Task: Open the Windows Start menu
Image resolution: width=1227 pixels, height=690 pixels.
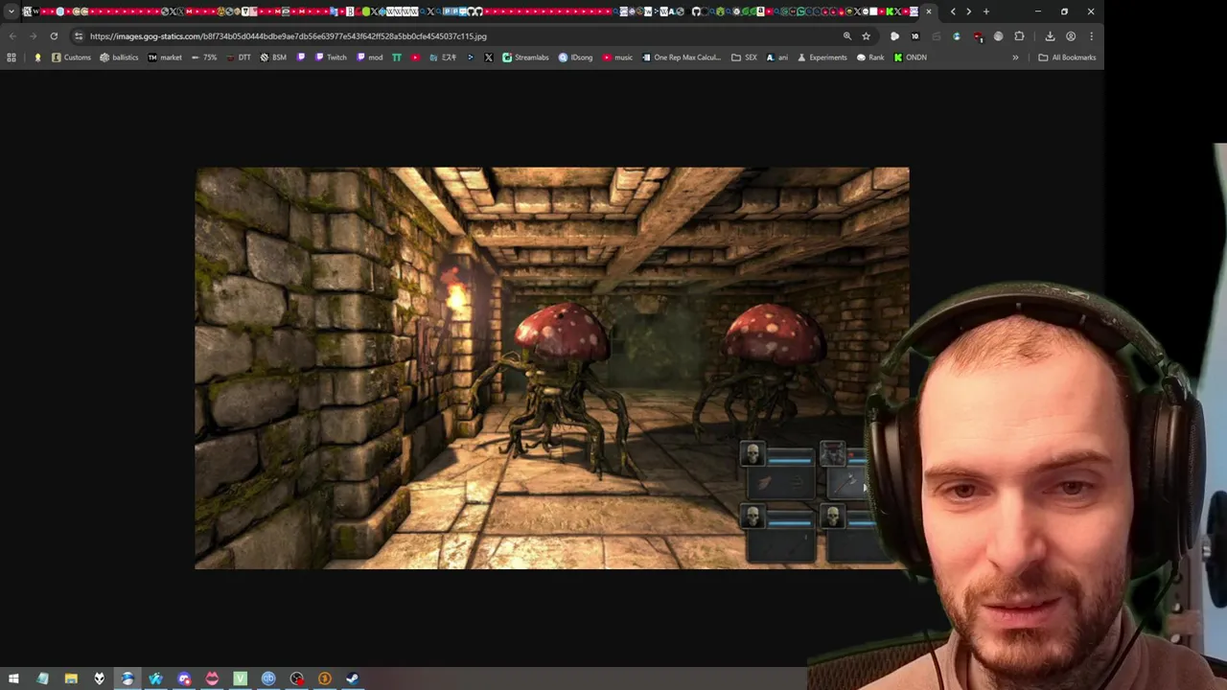Action: click(13, 678)
